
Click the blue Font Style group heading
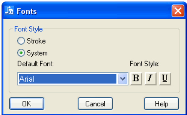pyautogui.click(x=28, y=29)
